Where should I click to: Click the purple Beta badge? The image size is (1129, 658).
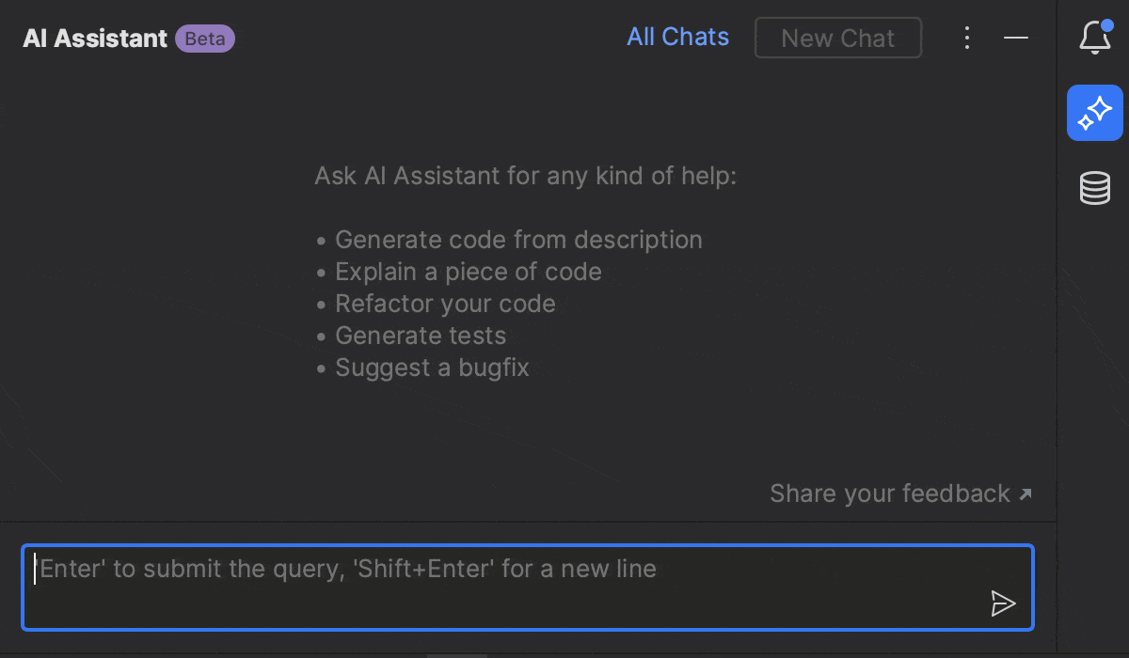[x=204, y=39]
